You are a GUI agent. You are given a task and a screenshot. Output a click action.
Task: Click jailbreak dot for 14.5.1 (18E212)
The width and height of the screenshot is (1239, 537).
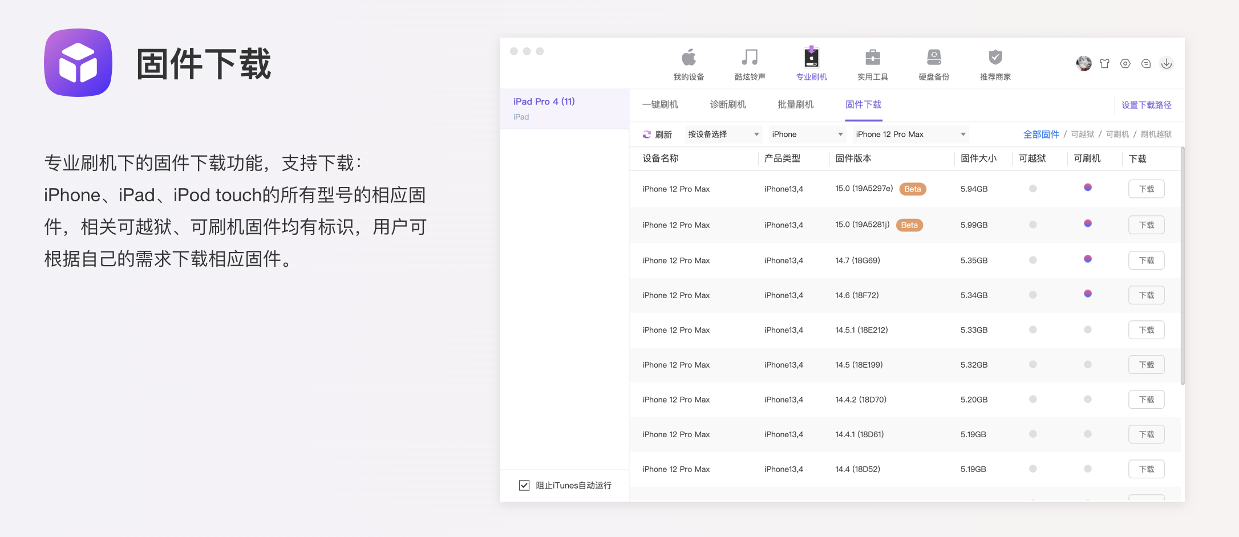(x=1033, y=329)
